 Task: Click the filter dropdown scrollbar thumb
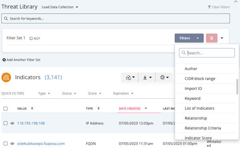237,87
